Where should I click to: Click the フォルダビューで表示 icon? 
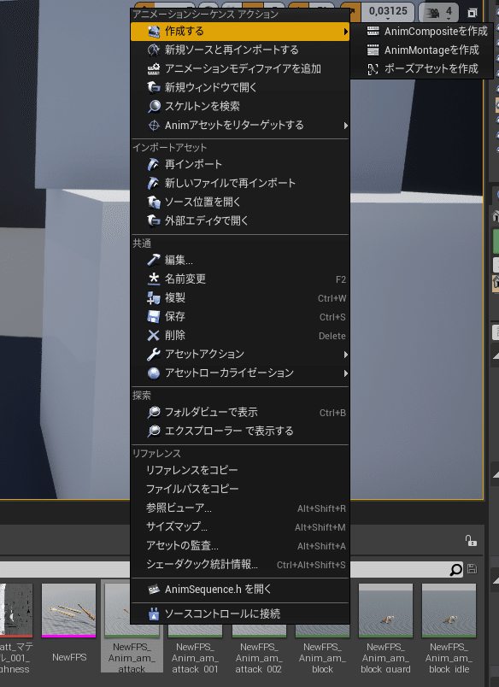pos(153,413)
